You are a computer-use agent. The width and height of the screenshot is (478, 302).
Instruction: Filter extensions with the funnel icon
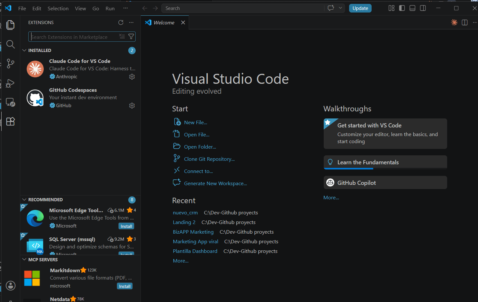131,37
